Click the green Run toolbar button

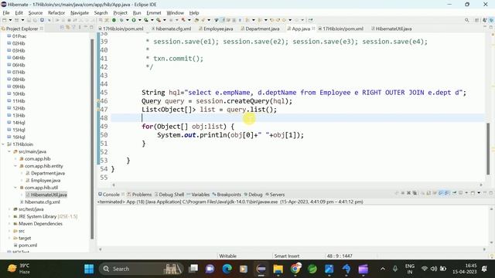134,20
